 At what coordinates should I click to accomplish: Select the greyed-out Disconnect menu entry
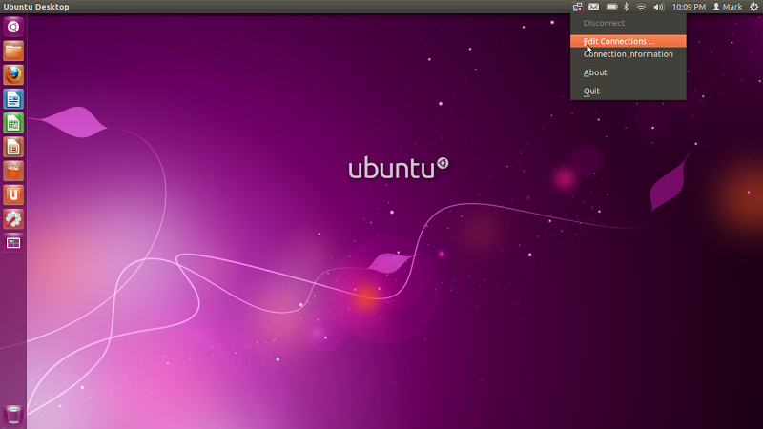click(x=629, y=23)
